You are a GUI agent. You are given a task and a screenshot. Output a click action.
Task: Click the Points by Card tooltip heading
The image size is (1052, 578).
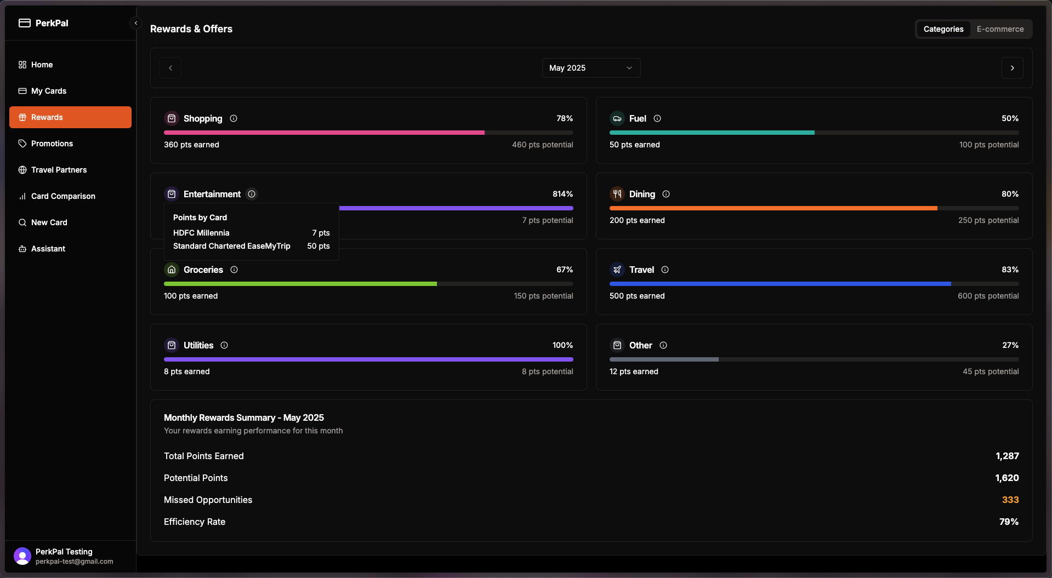click(x=200, y=218)
